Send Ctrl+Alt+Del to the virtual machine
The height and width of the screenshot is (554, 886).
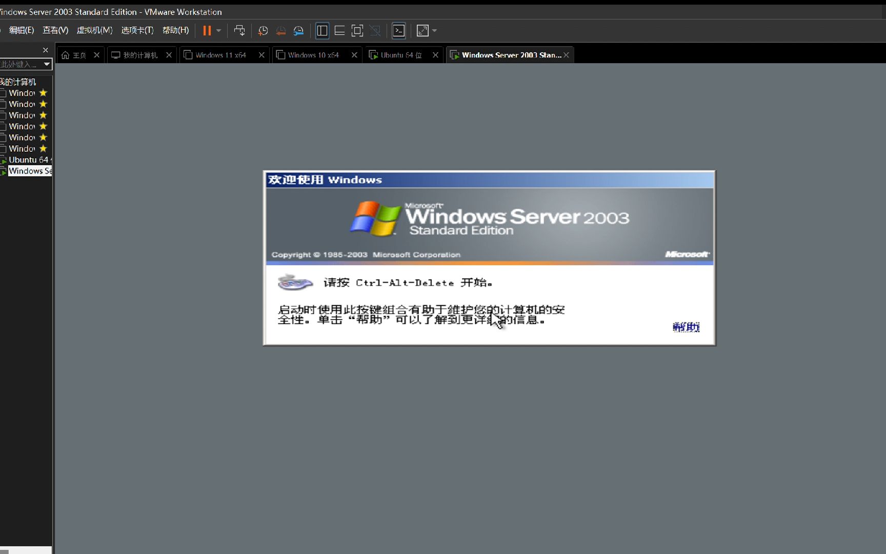click(239, 31)
